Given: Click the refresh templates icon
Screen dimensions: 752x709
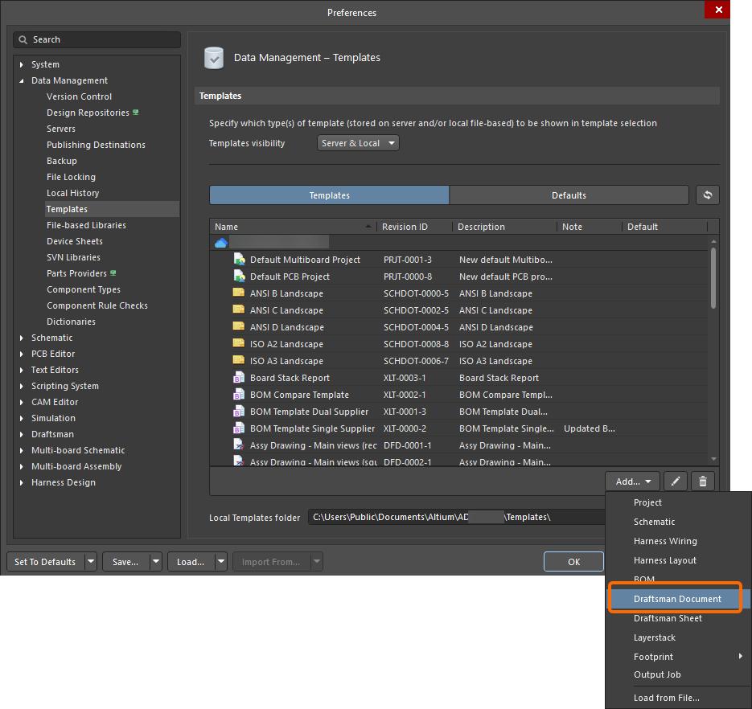Looking at the screenshot, I should tap(707, 195).
